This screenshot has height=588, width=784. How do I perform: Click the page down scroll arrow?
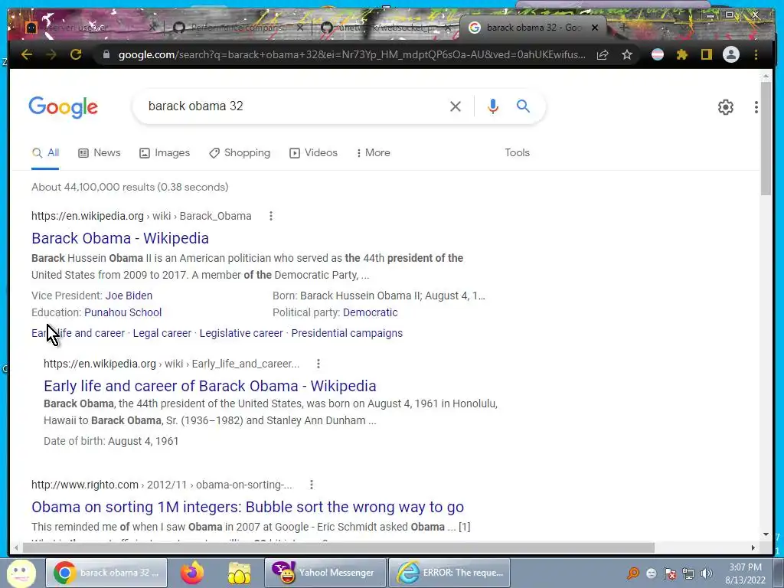[766, 534]
